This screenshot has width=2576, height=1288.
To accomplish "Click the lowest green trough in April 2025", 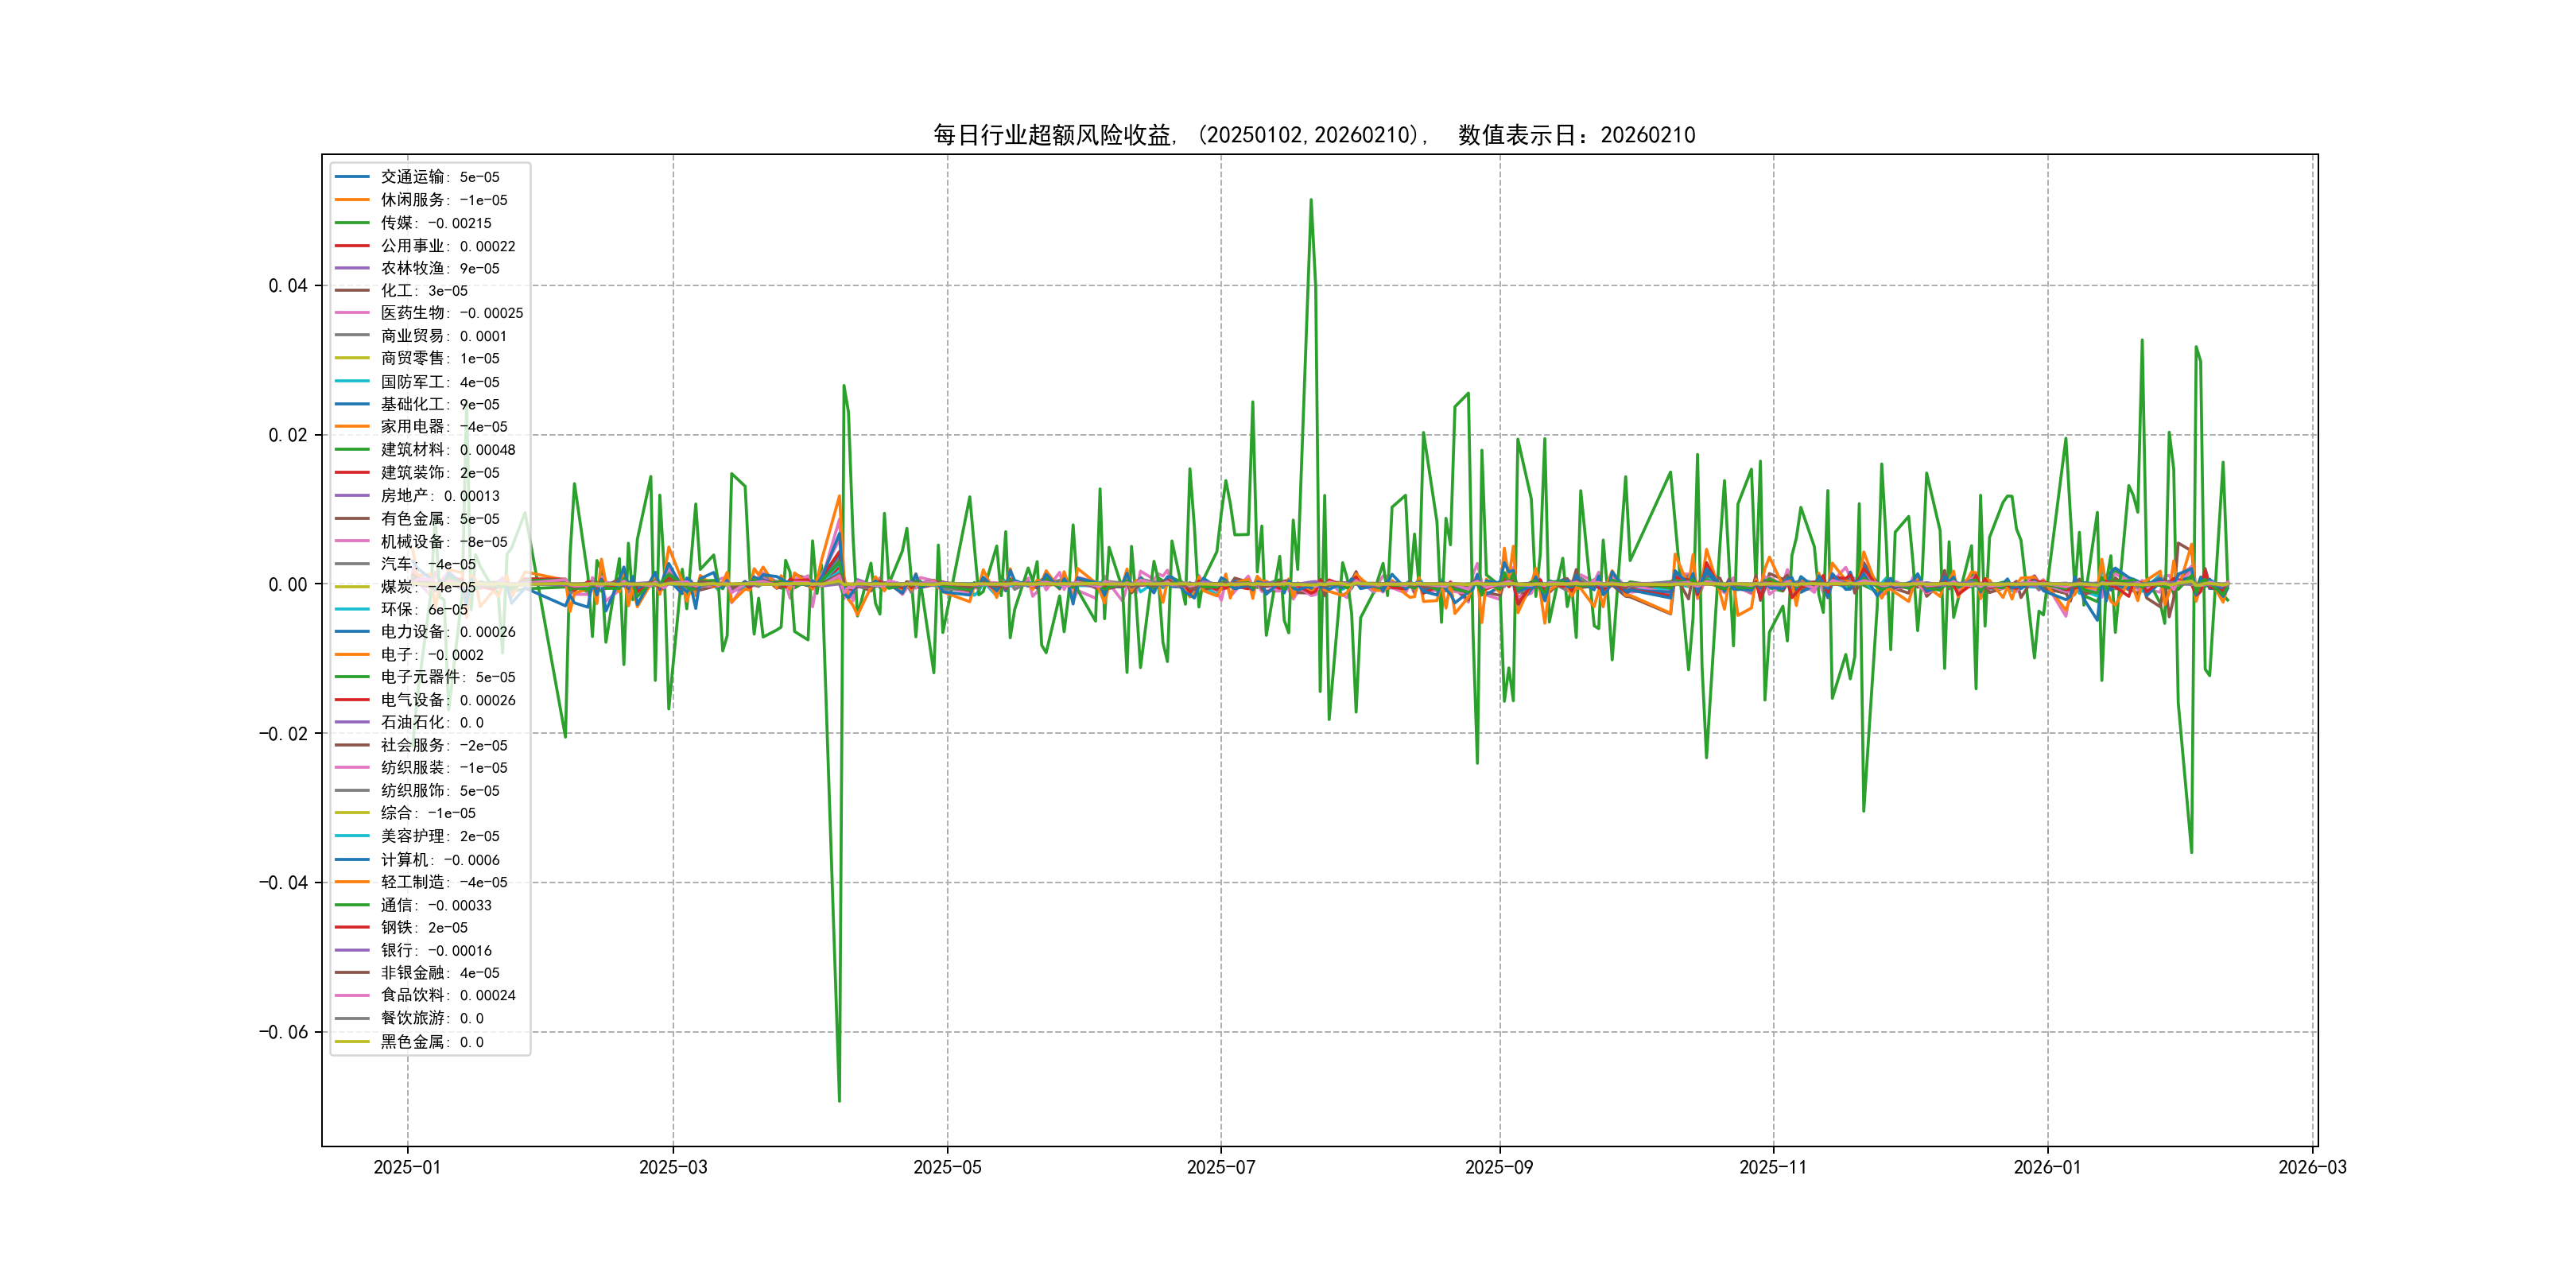I will [x=839, y=1100].
